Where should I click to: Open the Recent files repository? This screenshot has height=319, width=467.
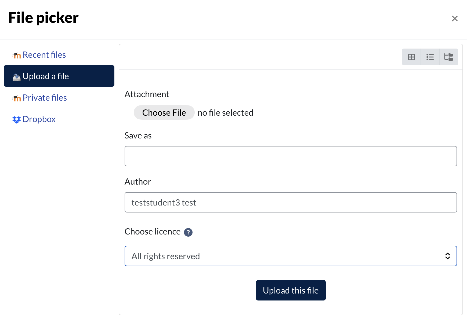point(44,55)
